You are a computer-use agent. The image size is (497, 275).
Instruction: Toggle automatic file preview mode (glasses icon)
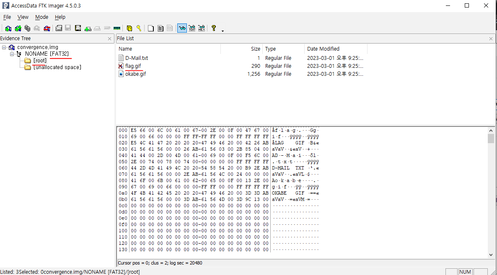[182, 28]
